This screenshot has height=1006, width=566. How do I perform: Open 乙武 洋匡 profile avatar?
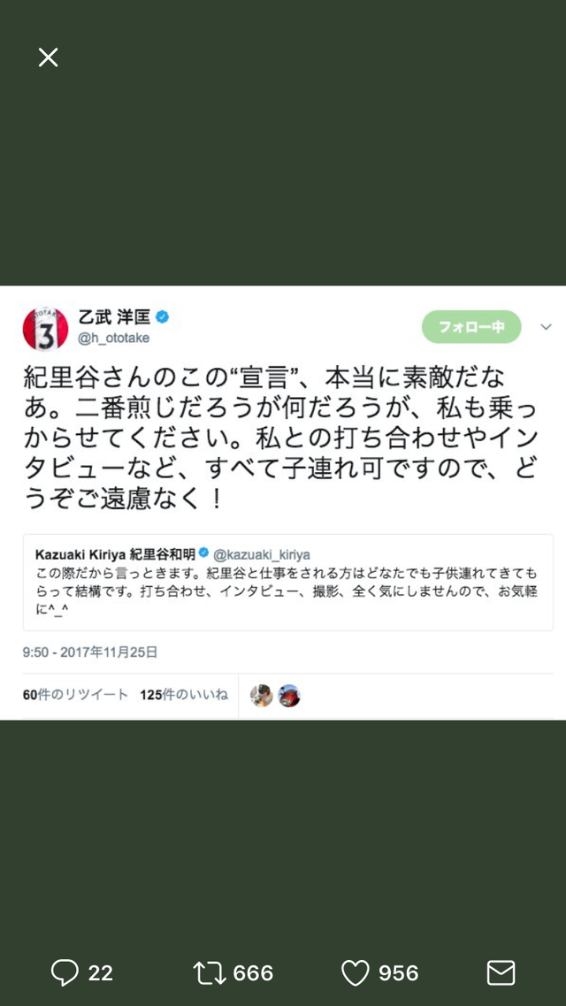click(46, 329)
